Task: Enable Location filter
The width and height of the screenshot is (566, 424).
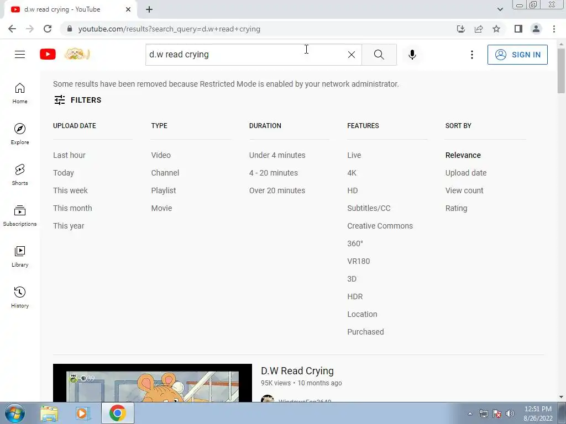Action: click(x=362, y=314)
